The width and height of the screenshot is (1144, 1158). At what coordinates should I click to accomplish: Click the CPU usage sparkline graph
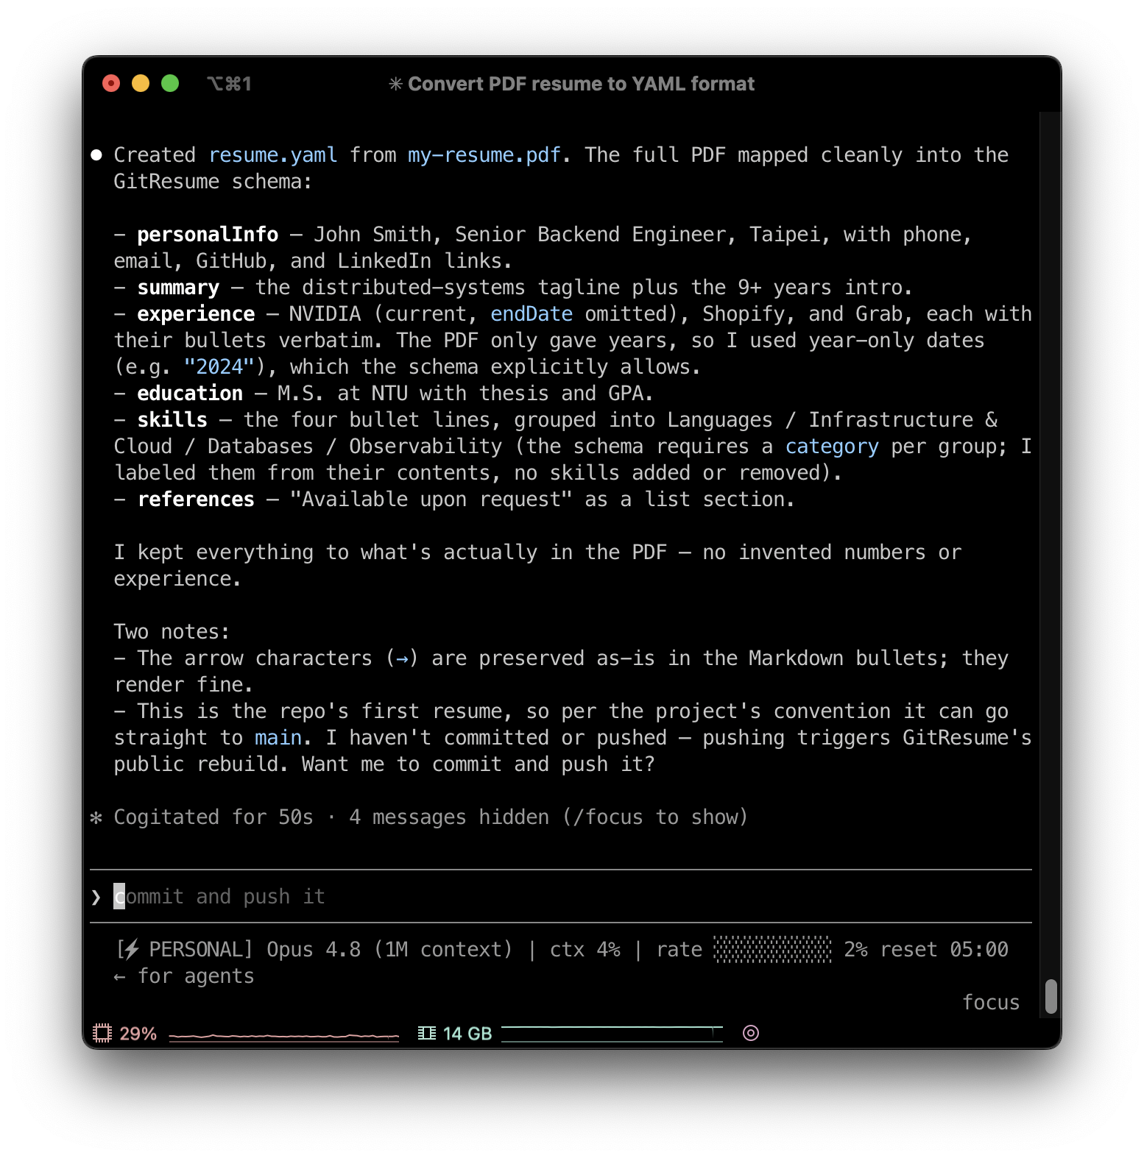[284, 1036]
